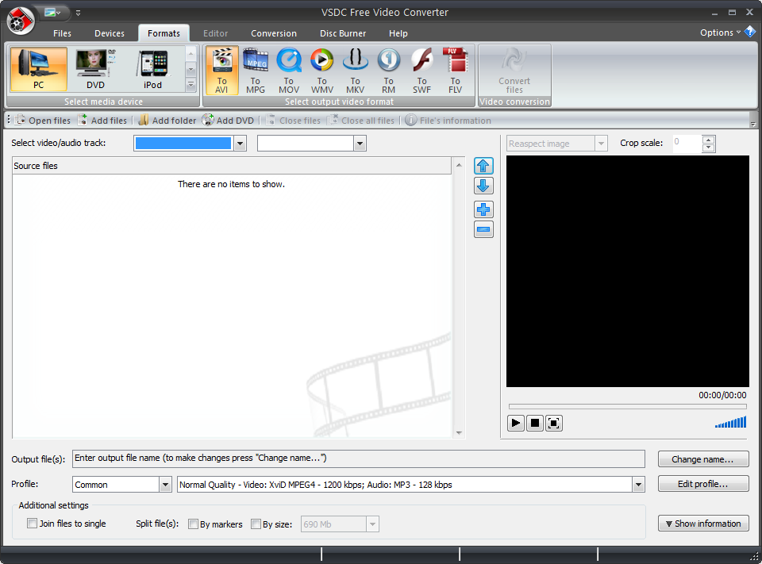Select the iPod media device

[152, 70]
